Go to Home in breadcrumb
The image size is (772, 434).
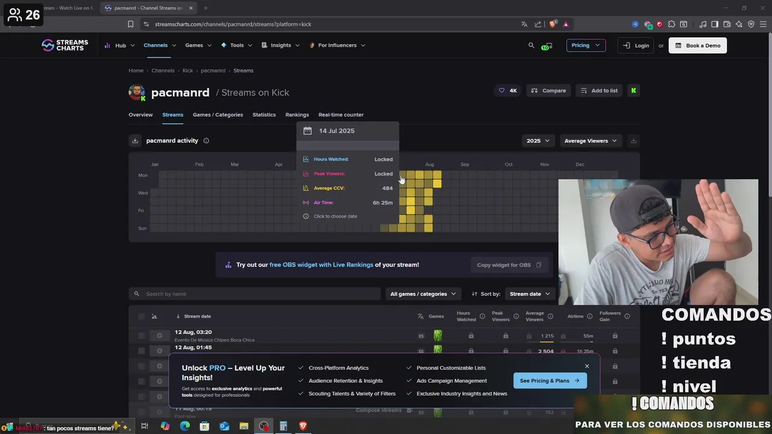click(x=136, y=71)
